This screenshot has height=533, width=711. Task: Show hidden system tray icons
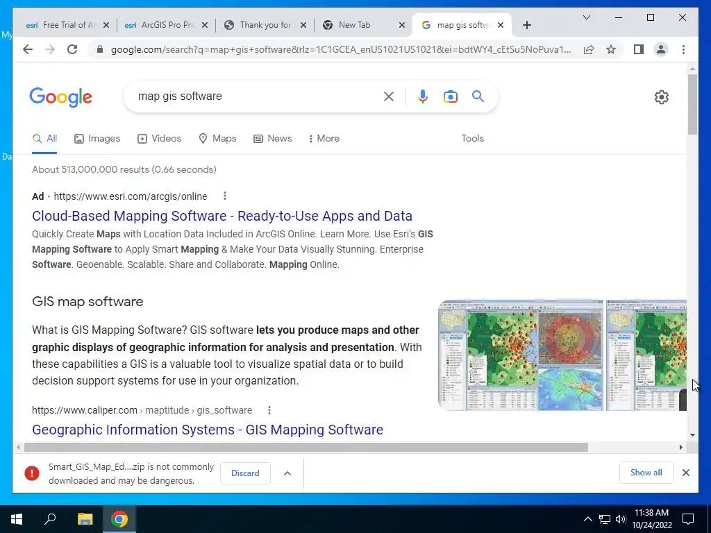[587, 519]
